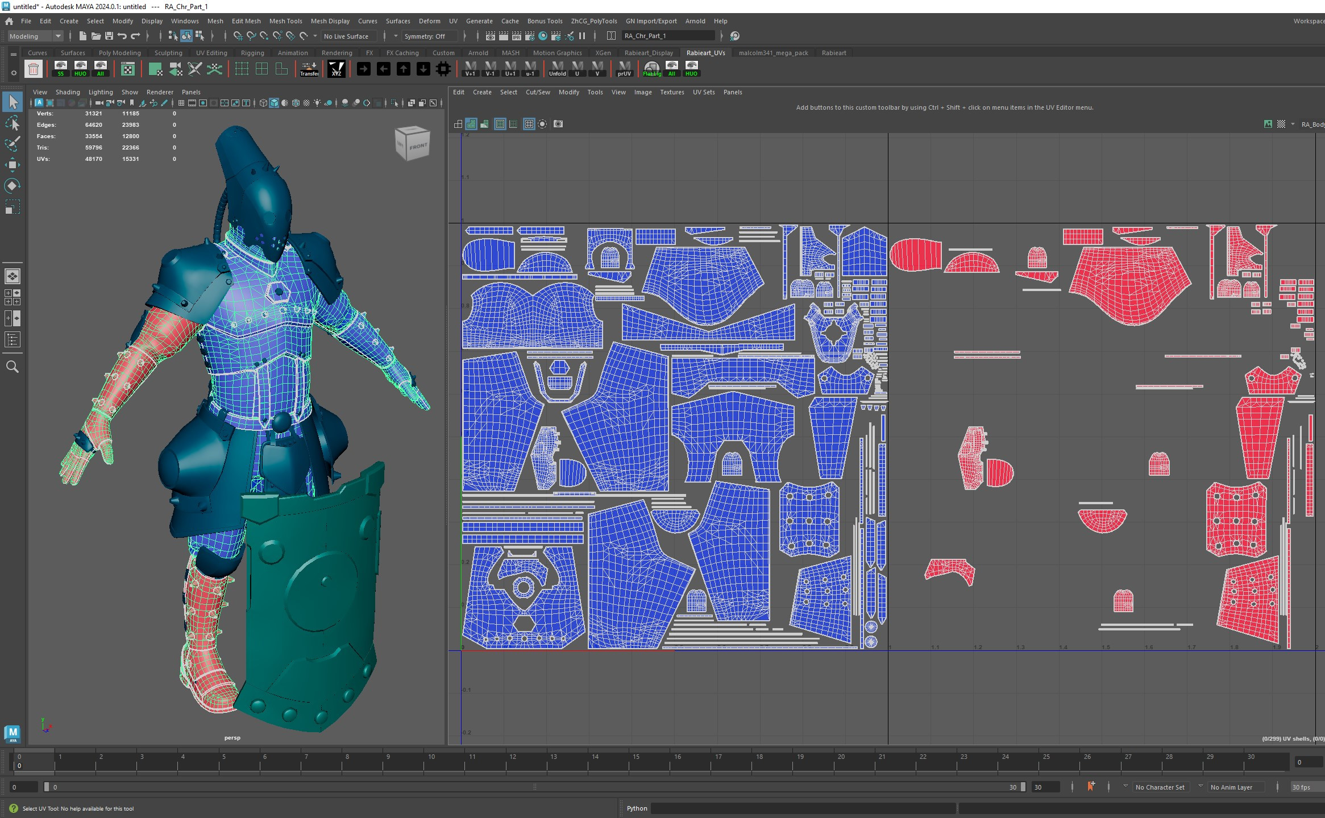Select the Lasso tool in toolbox

coord(13,123)
